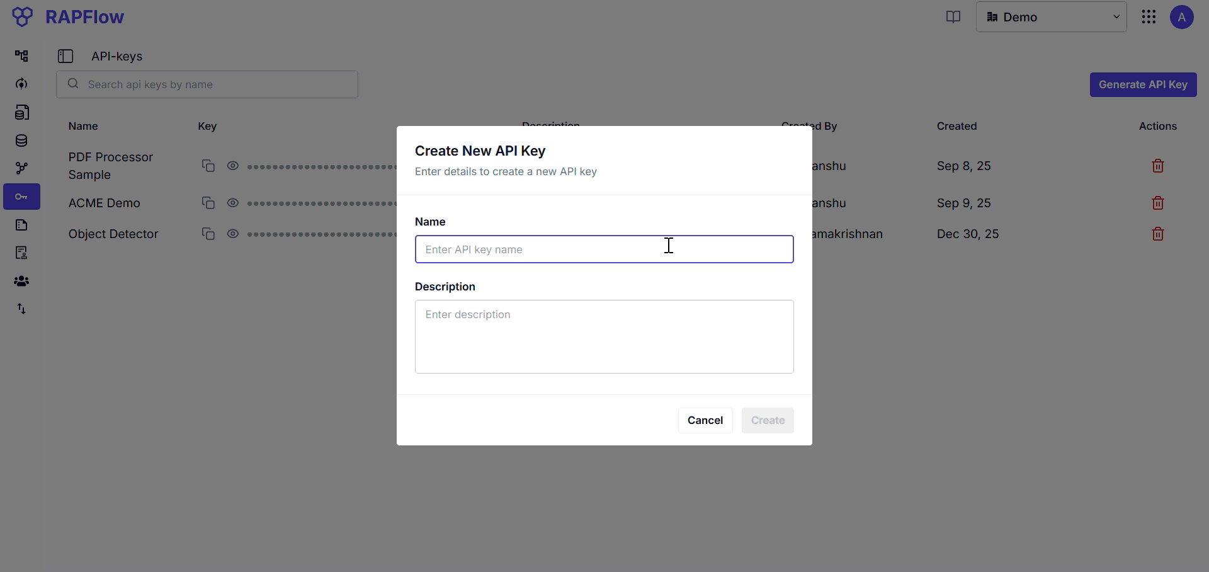The height and width of the screenshot is (572, 1209).
Task: Open the apps grid icon in the top bar
Action: (x=1149, y=17)
